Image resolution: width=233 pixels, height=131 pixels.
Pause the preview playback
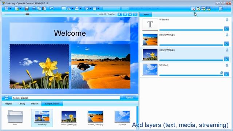(x=125, y=15)
